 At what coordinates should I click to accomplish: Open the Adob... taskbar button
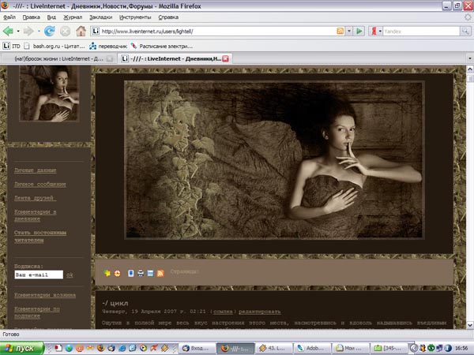pyautogui.click(x=312, y=349)
